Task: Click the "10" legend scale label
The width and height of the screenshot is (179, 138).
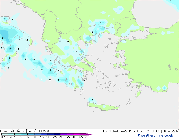Action: pyautogui.click(x=35, y=137)
